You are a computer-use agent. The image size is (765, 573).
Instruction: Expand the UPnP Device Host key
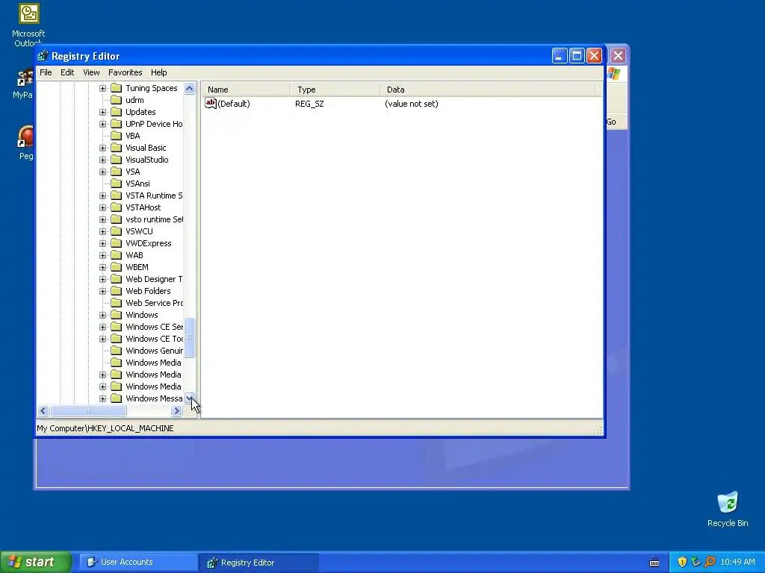pos(102,125)
